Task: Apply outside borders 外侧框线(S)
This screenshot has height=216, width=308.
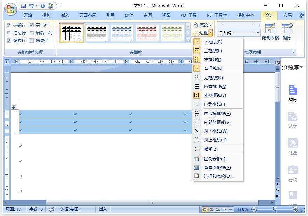Action: click(x=217, y=95)
